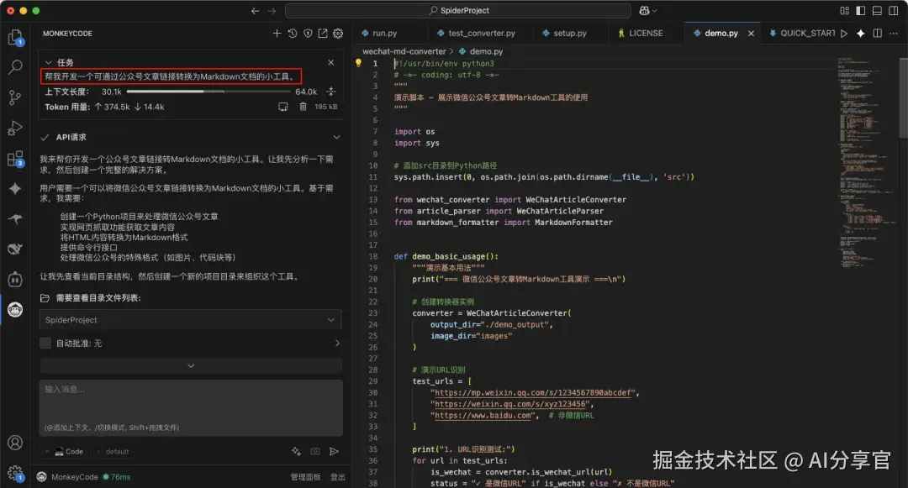Open the robot icon in the activity bar
The height and width of the screenshot is (488, 908).
click(15, 279)
